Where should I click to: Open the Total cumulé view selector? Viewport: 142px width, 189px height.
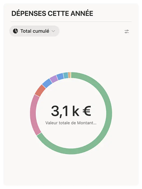[34, 31]
